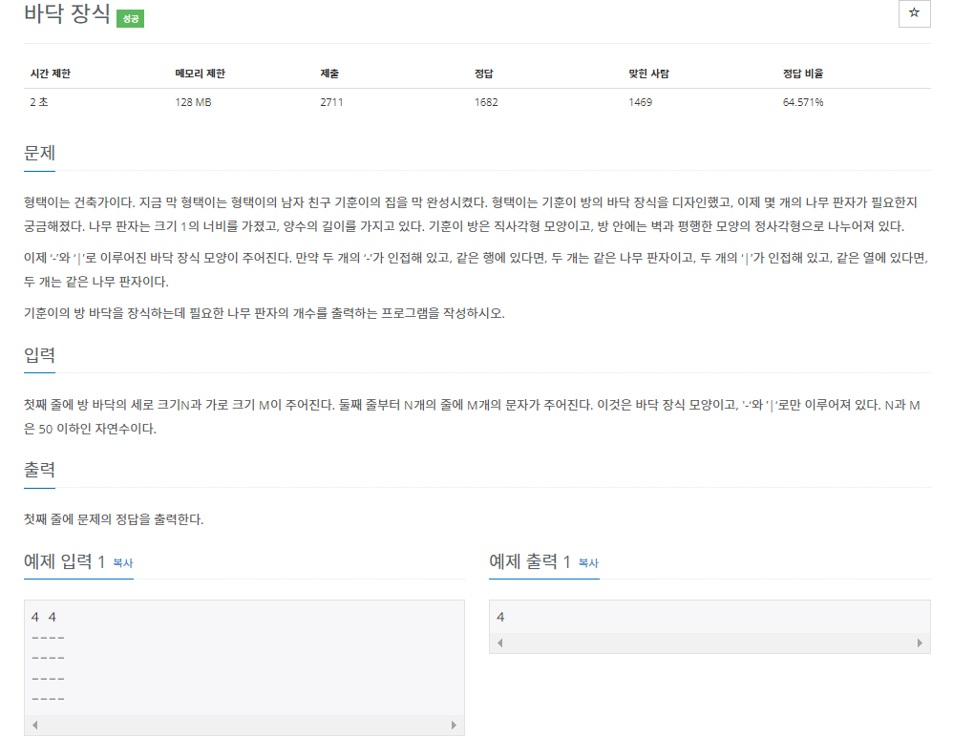Click left scroll arrow in example input box
This screenshot has width=953, height=738.
click(x=35, y=725)
